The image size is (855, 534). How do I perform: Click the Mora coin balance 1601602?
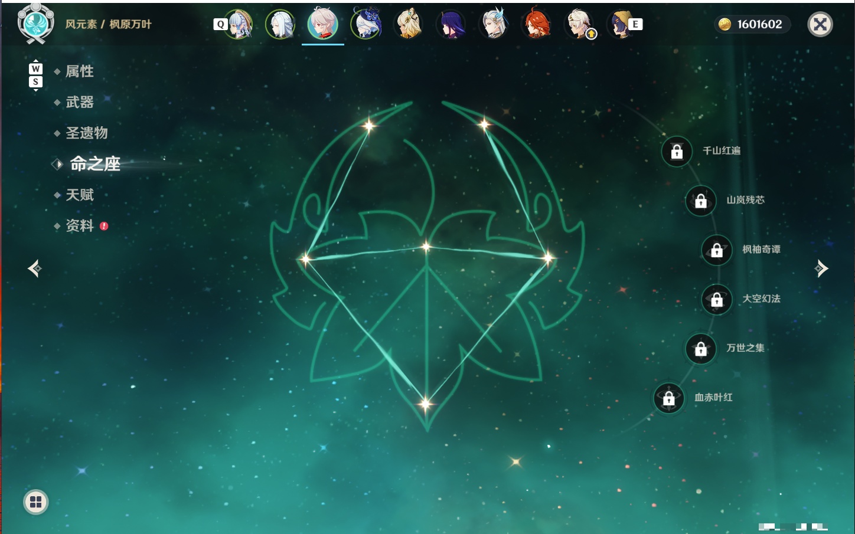752,24
